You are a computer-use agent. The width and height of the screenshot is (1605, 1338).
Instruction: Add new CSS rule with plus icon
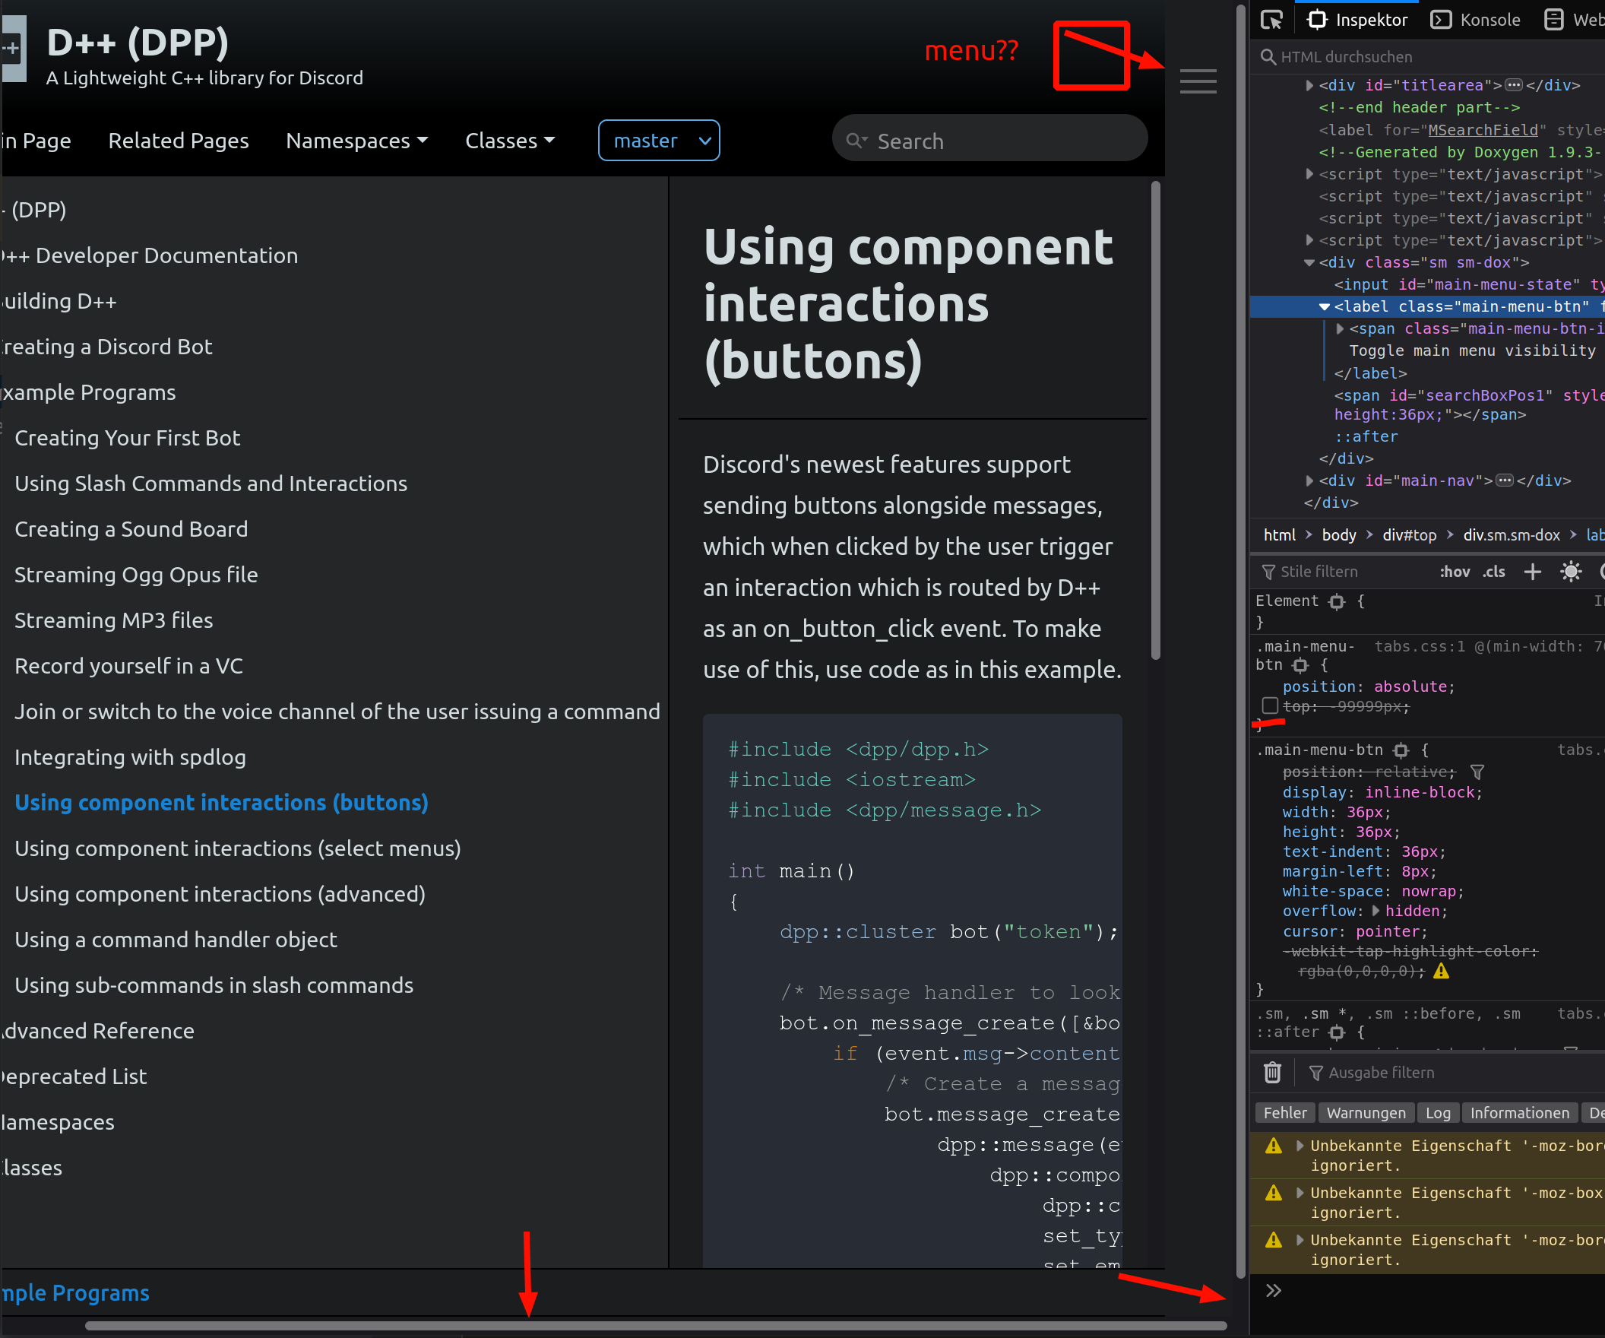pyautogui.click(x=1531, y=572)
